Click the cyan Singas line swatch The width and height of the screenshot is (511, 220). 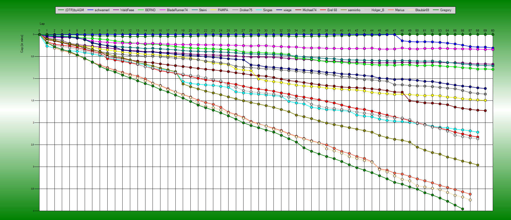point(258,10)
